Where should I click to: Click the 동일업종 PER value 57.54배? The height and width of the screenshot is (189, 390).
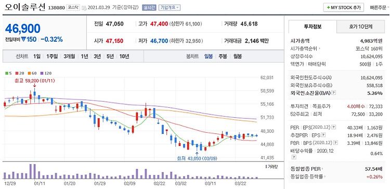pos(374,169)
